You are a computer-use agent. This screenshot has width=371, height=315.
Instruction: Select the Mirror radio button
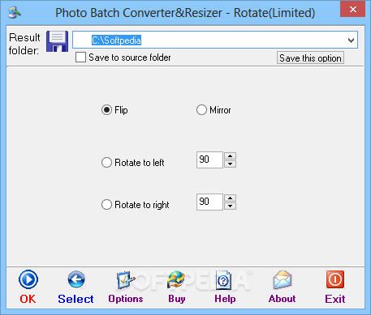pyautogui.click(x=201, y=110)
